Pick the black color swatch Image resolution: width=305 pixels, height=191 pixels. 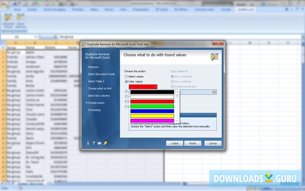tap(152, 92)
